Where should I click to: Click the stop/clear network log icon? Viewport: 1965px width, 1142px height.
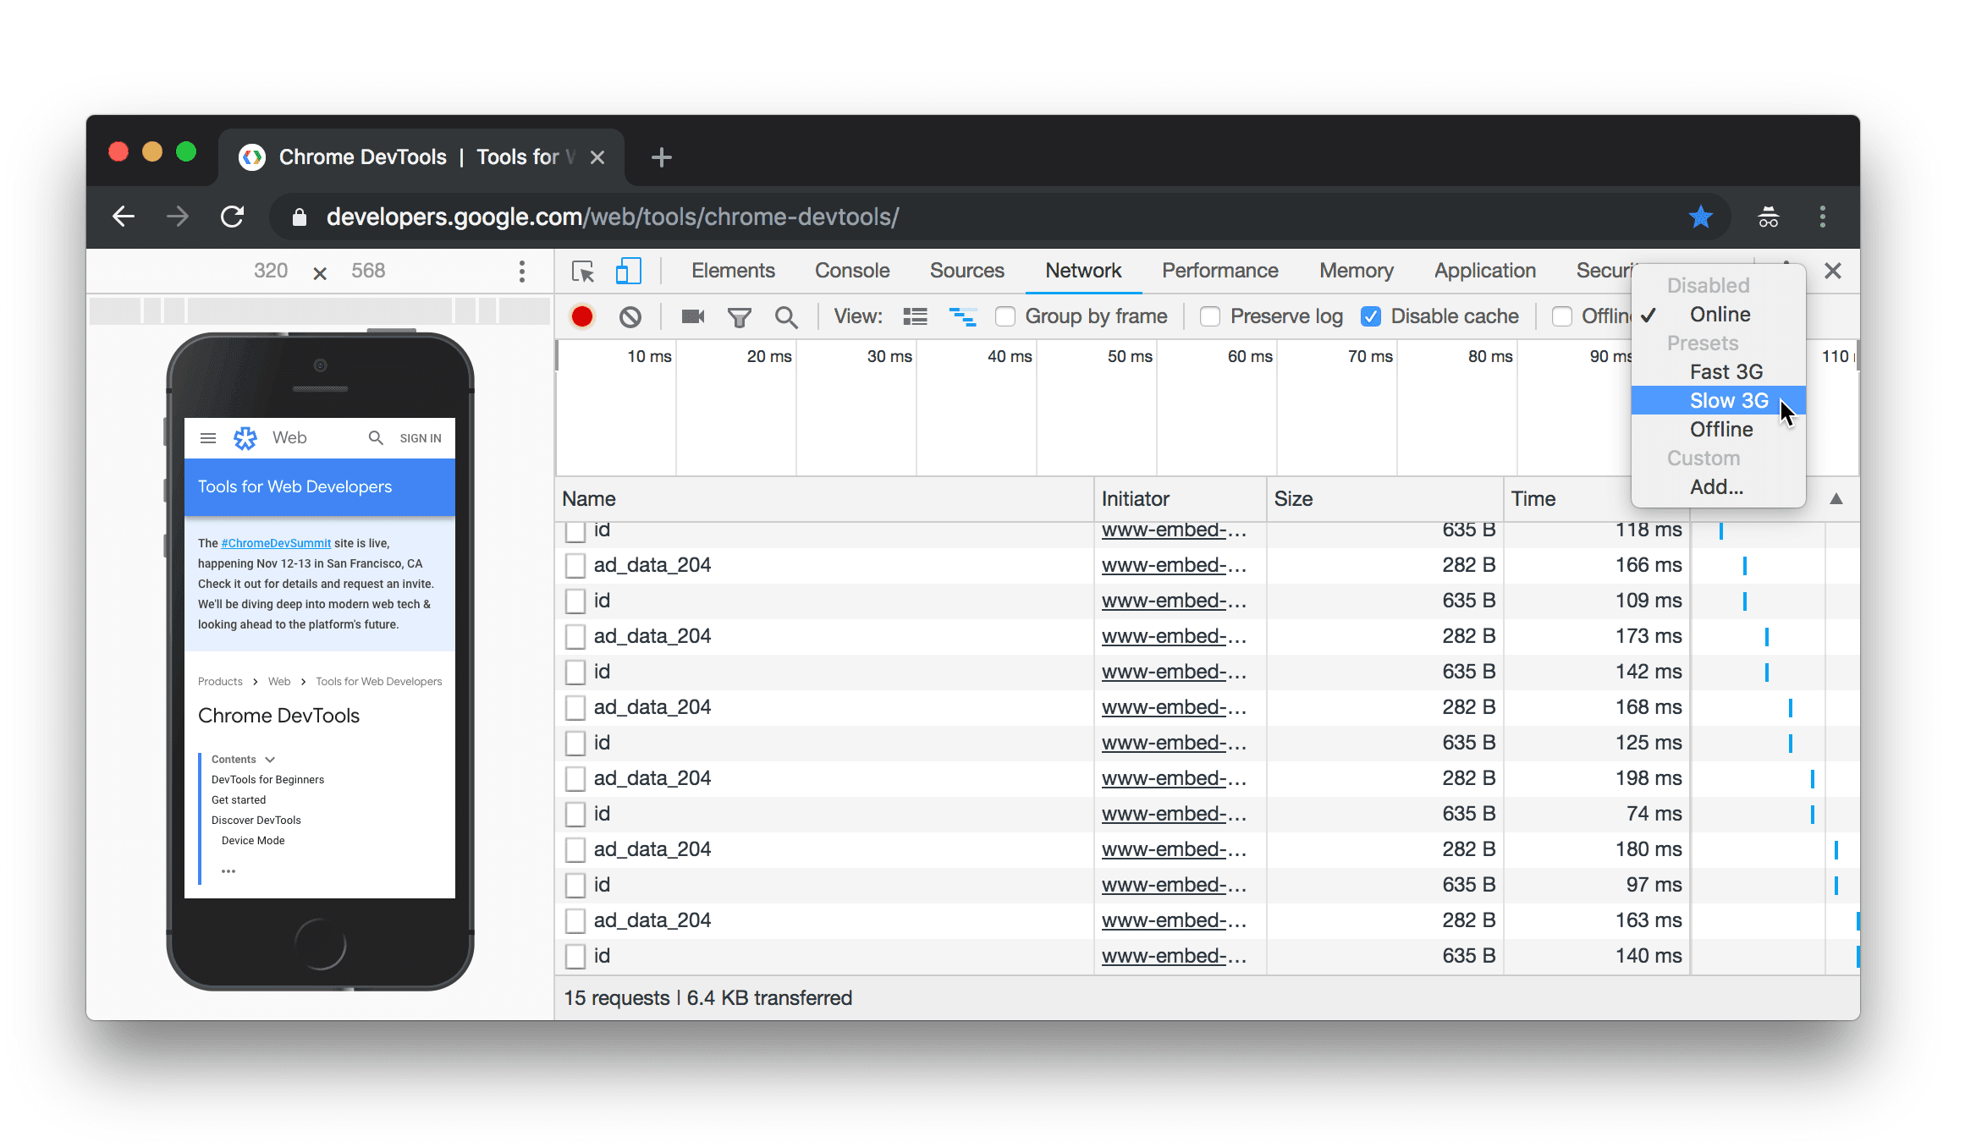pyautogui.click(x=628, y=316)
